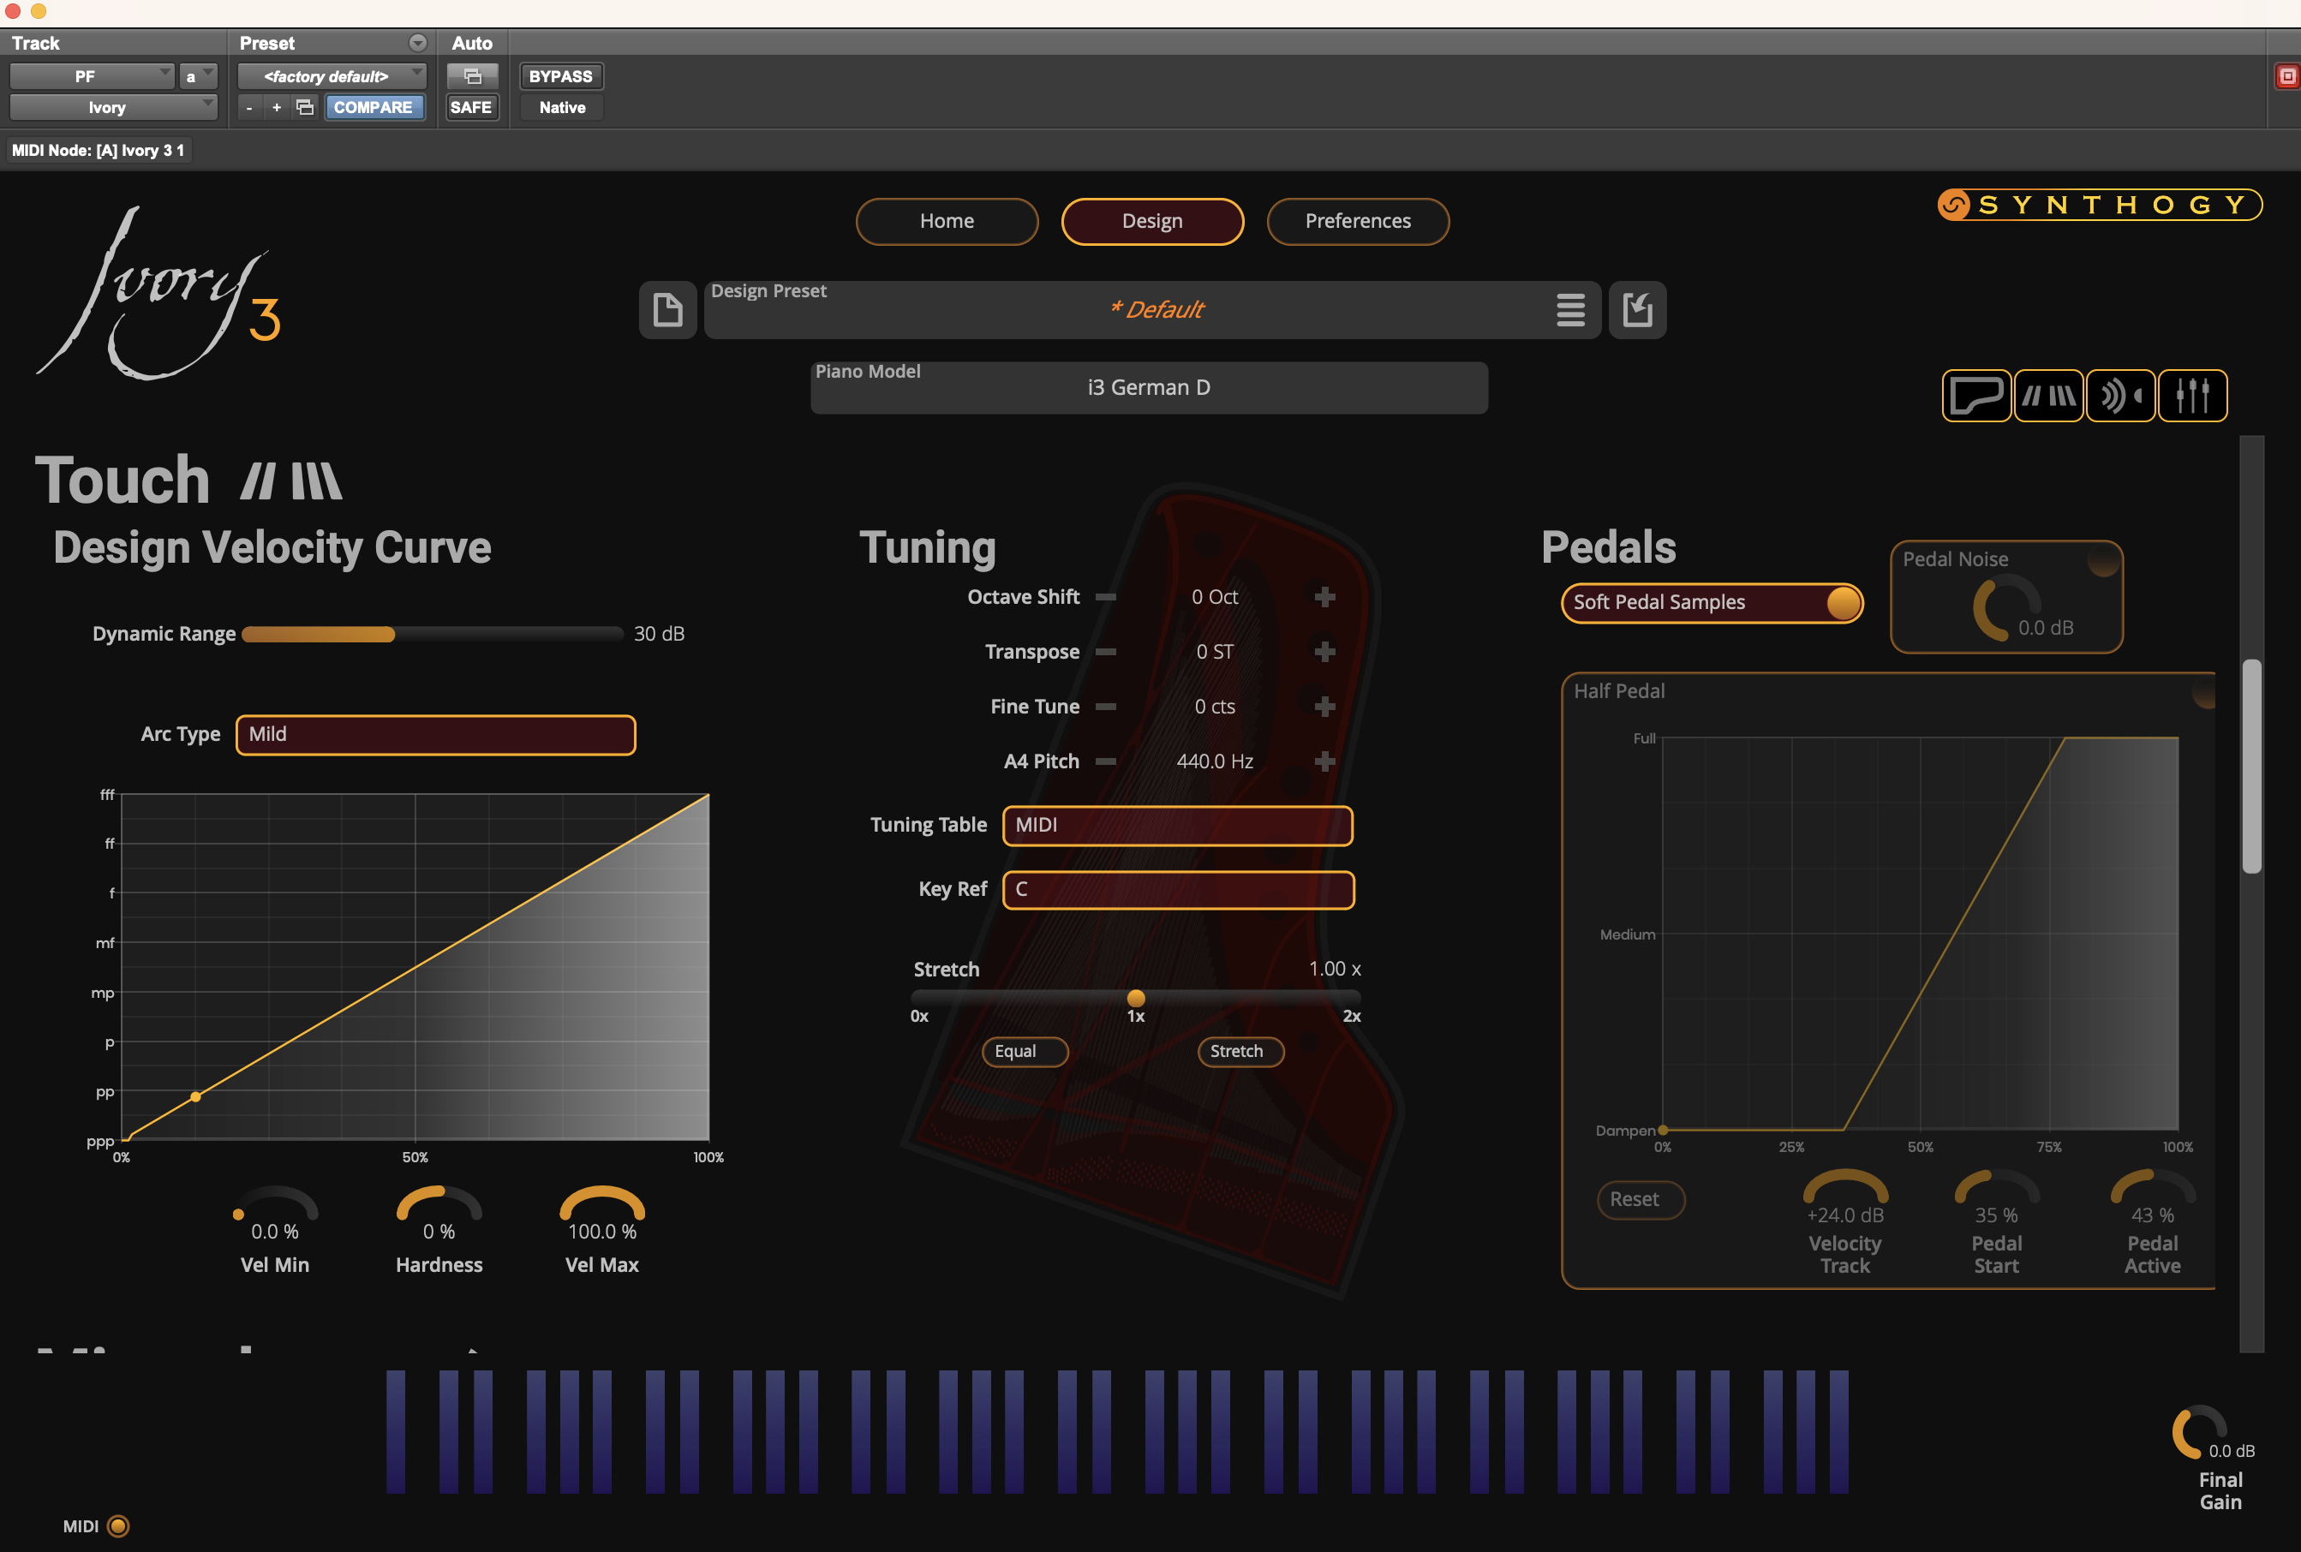Click the vertical scrollbar thumb
The width and height of the screenshot is (2301, 1552).
[2251, 766]
